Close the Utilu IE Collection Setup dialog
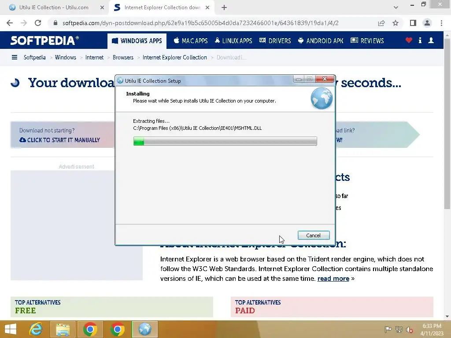451x338 pixels. point(325,79)
